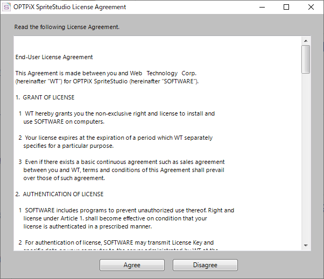Click the line starting '(hereinafter "WT") for OPTPiX'

tap(107, 81)
